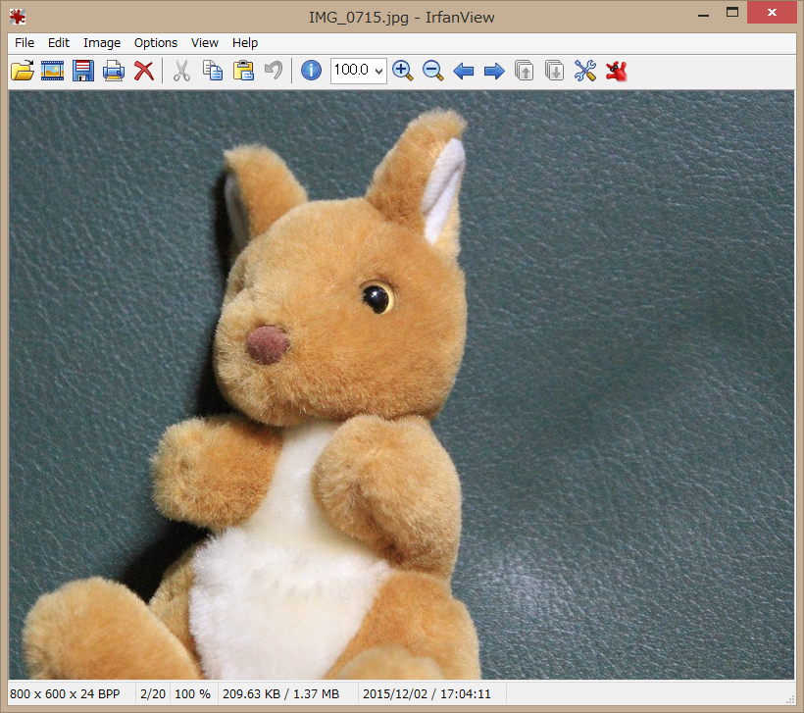Screen dimensions: 804x713
Task: Open the zoom percentage dropdown
Action: pyautogui.click(x=377, y=70)
